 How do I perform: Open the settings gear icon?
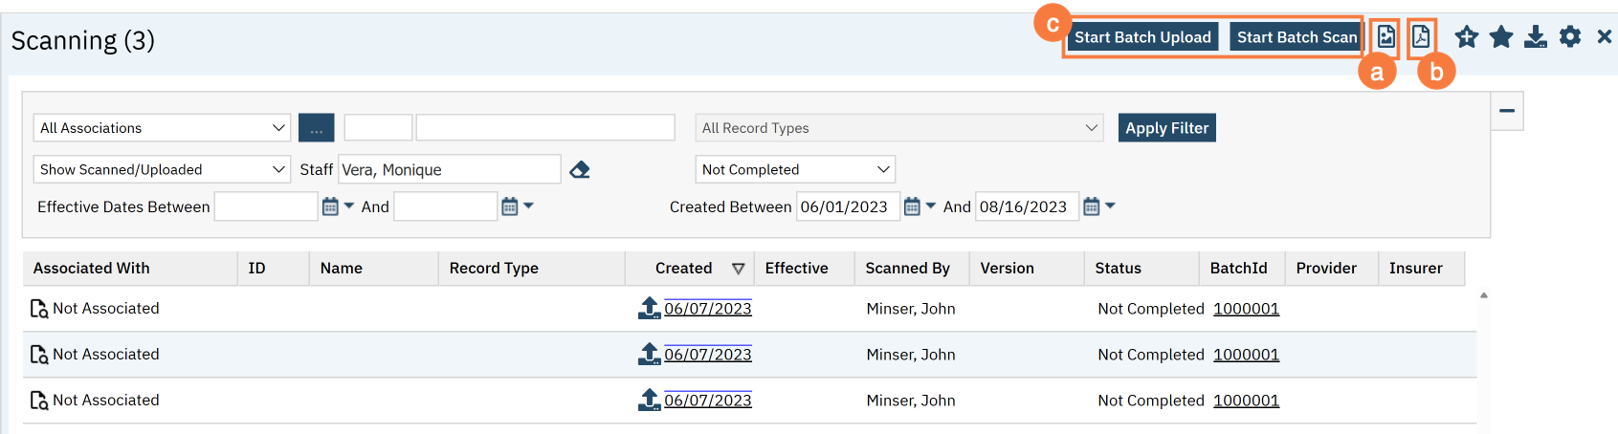tap(1570, 37)
